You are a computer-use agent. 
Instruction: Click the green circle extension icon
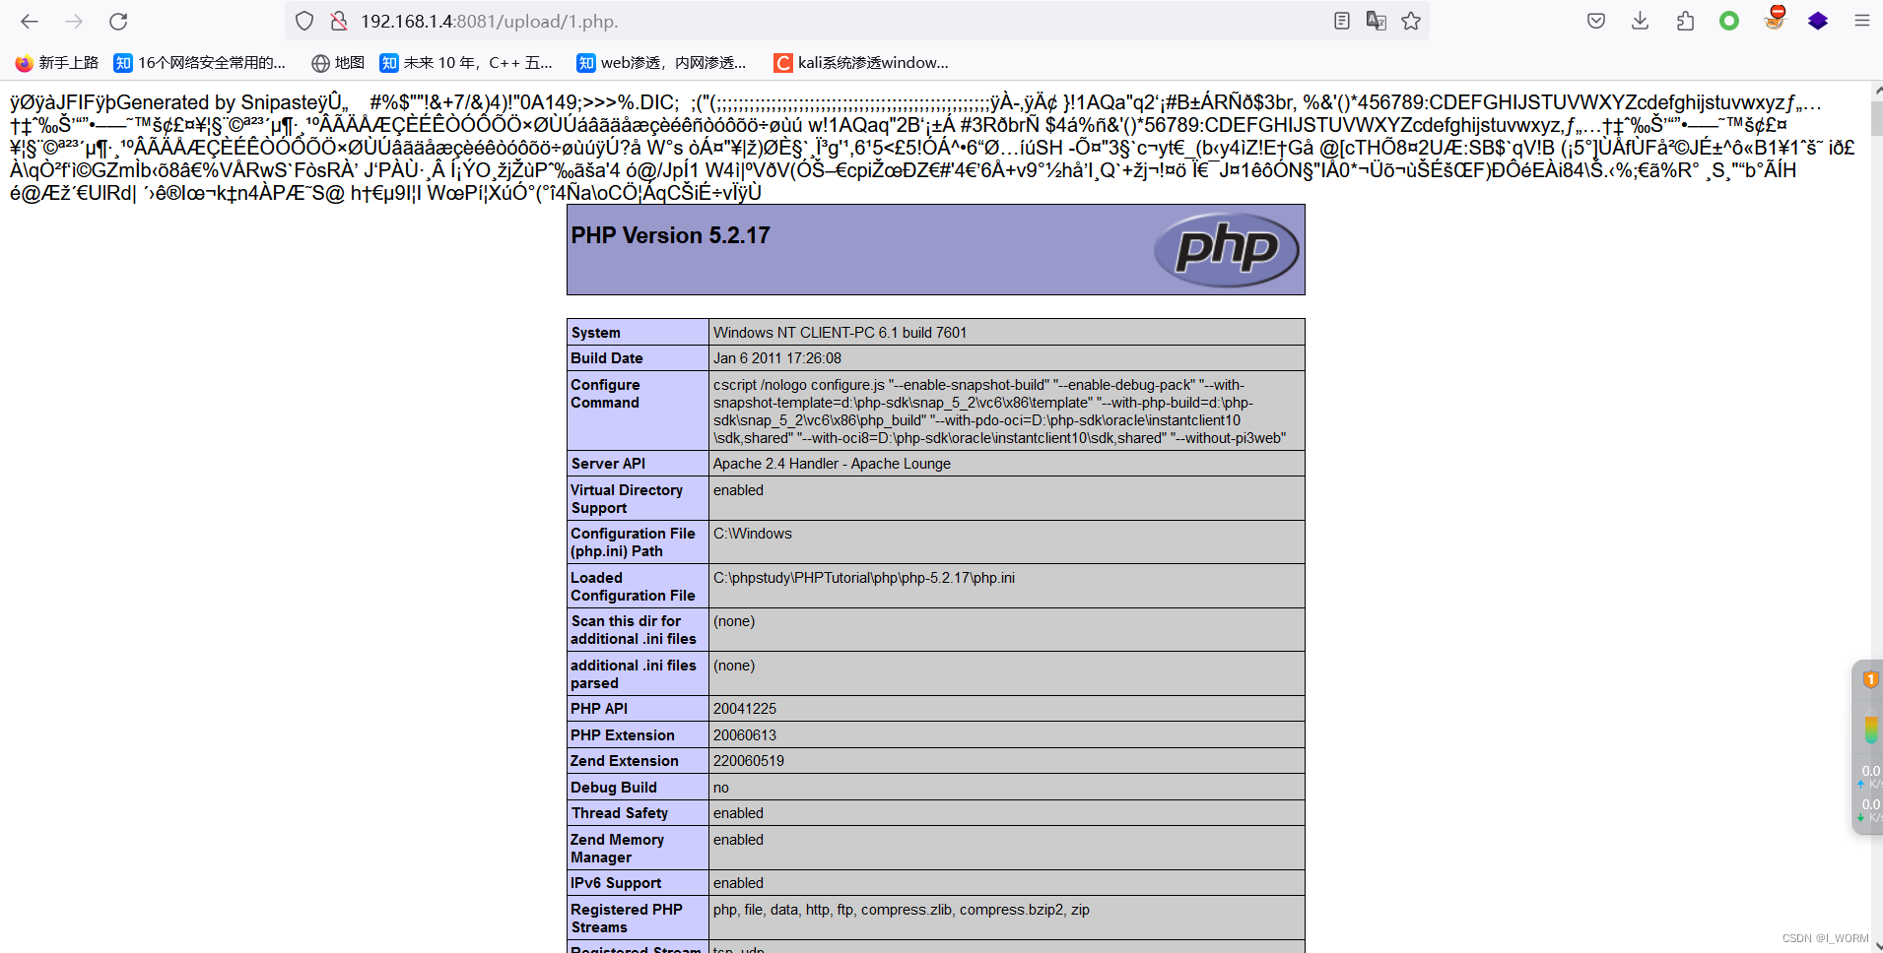coord(1729,21)
